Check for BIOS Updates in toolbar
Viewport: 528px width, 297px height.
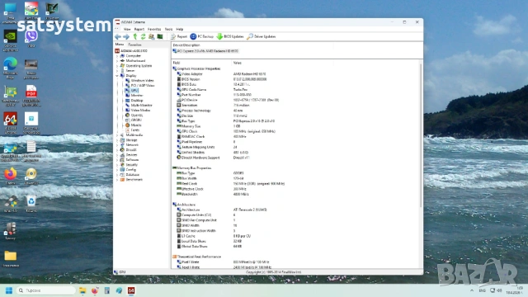[x=230, y=36]
